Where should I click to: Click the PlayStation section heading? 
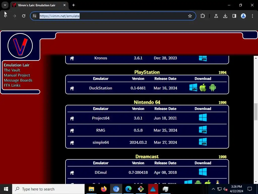[147, 72]
